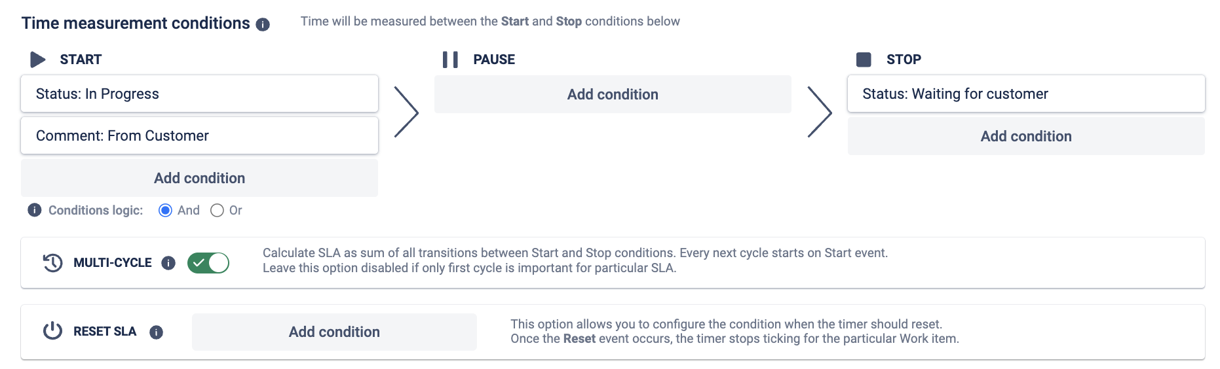Click the Multi-cycle history clock icon
Viewport: 1220px width, 369px height.
(52, 262)
